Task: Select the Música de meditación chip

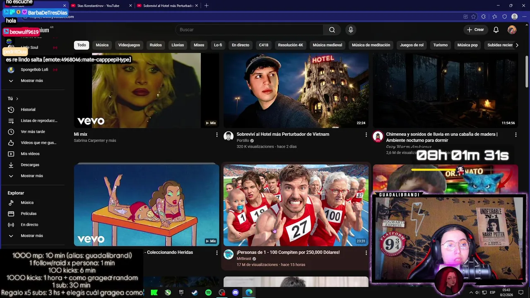Action: pyautogui.click(x=371, y=45)
